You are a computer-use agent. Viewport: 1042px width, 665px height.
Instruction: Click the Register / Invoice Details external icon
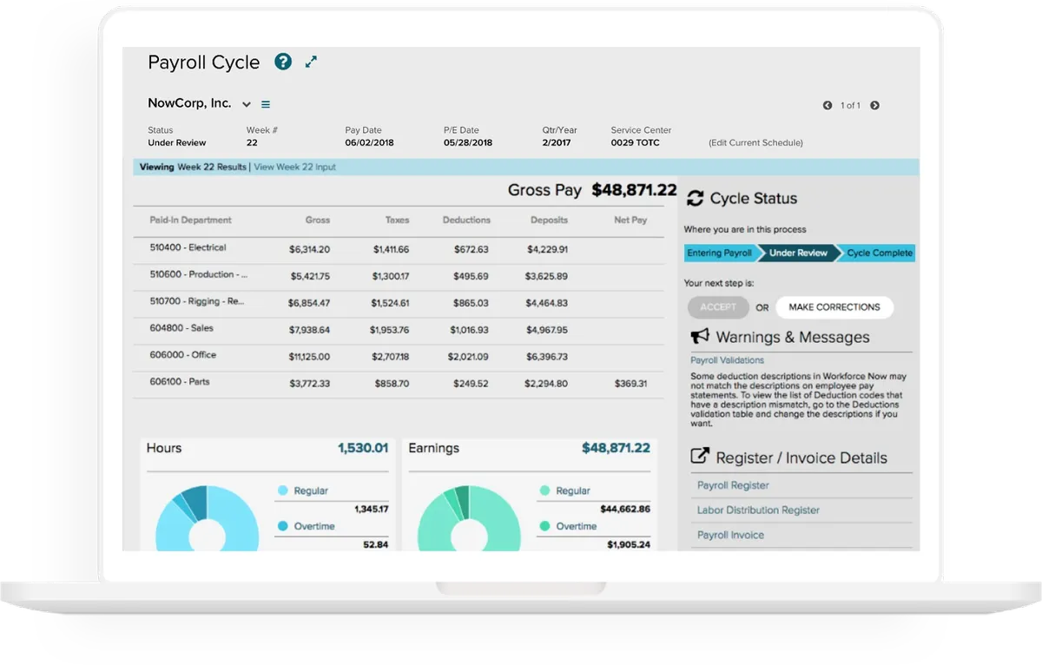point(699,457)
